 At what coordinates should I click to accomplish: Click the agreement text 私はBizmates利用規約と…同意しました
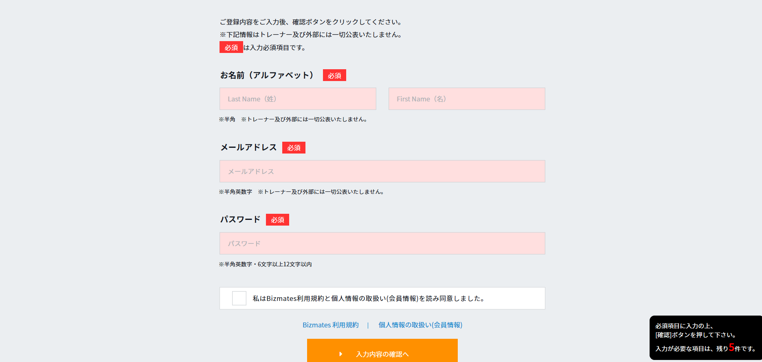(369, 298)
